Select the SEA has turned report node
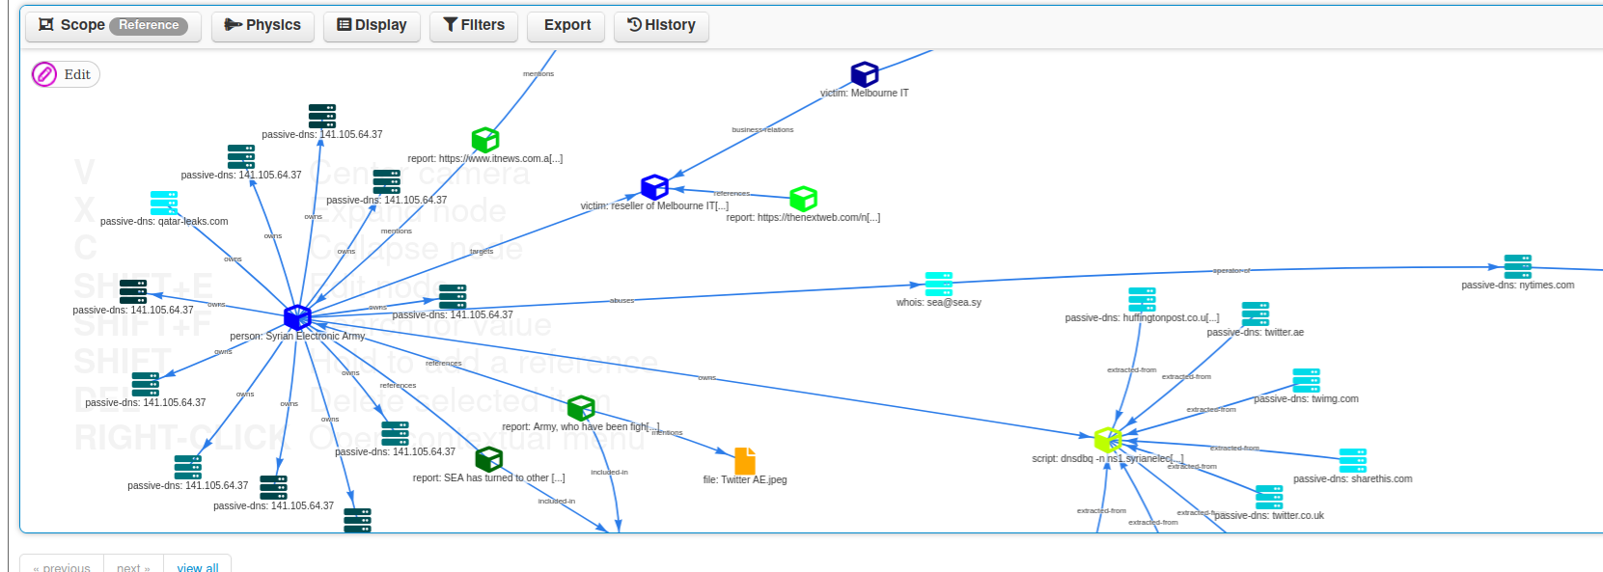Viewport: 1603px width, 572px height. [x=489, y=459]
